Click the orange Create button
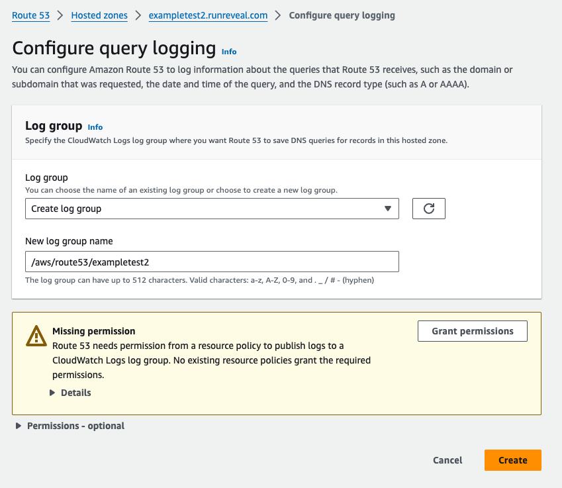 (x=512, y=460)
